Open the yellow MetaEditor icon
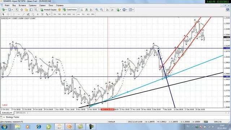The height and width of the screenshot is (130, 231). pos(60,10)
